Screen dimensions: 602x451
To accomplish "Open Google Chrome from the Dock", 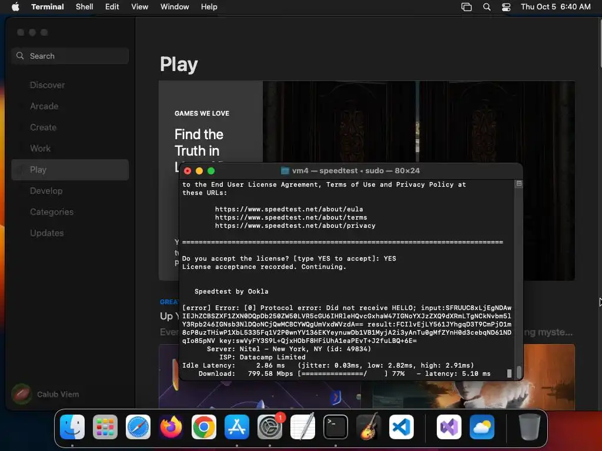I will [204, 427].
